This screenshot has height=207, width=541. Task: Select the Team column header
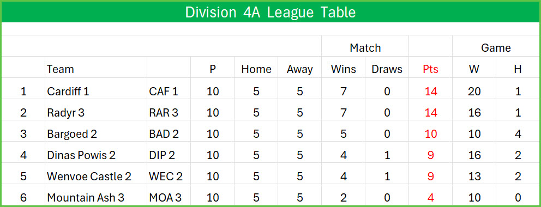pyautogui.click(x=61, y=69)
